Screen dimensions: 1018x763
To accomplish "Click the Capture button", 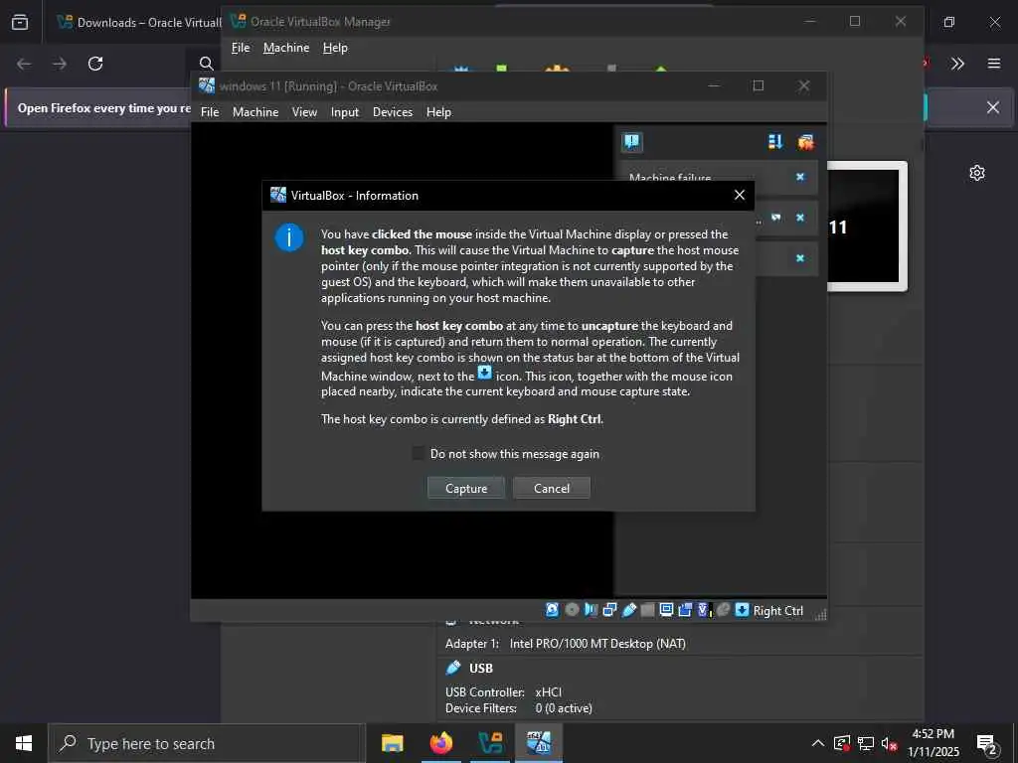I will tap(466, 488).
